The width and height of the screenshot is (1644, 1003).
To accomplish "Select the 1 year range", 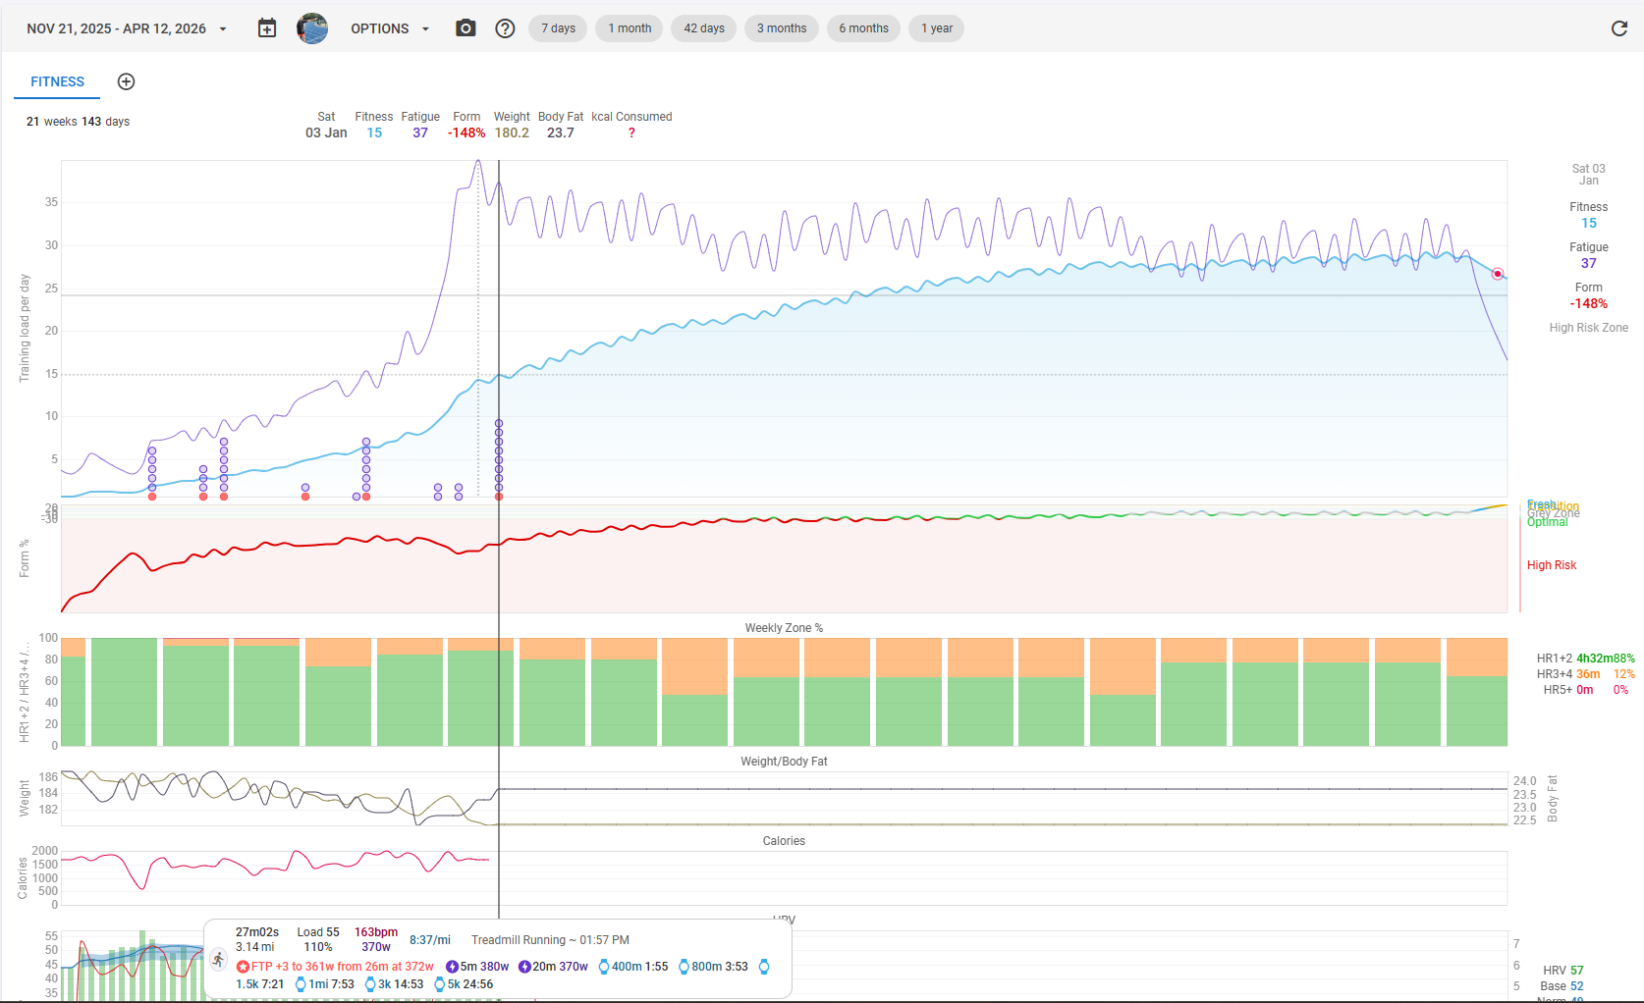I will pos(936,28).
